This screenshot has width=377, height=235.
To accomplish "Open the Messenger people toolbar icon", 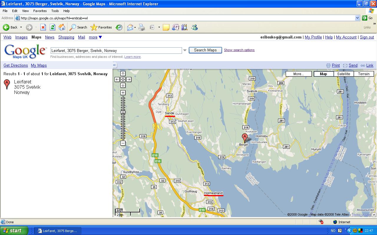I will tap(194, 27).
